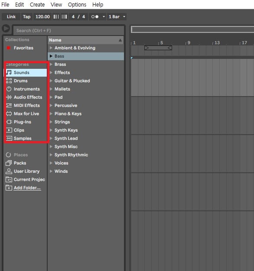Click bar 9 on the ruler

(x=189, y=43)
